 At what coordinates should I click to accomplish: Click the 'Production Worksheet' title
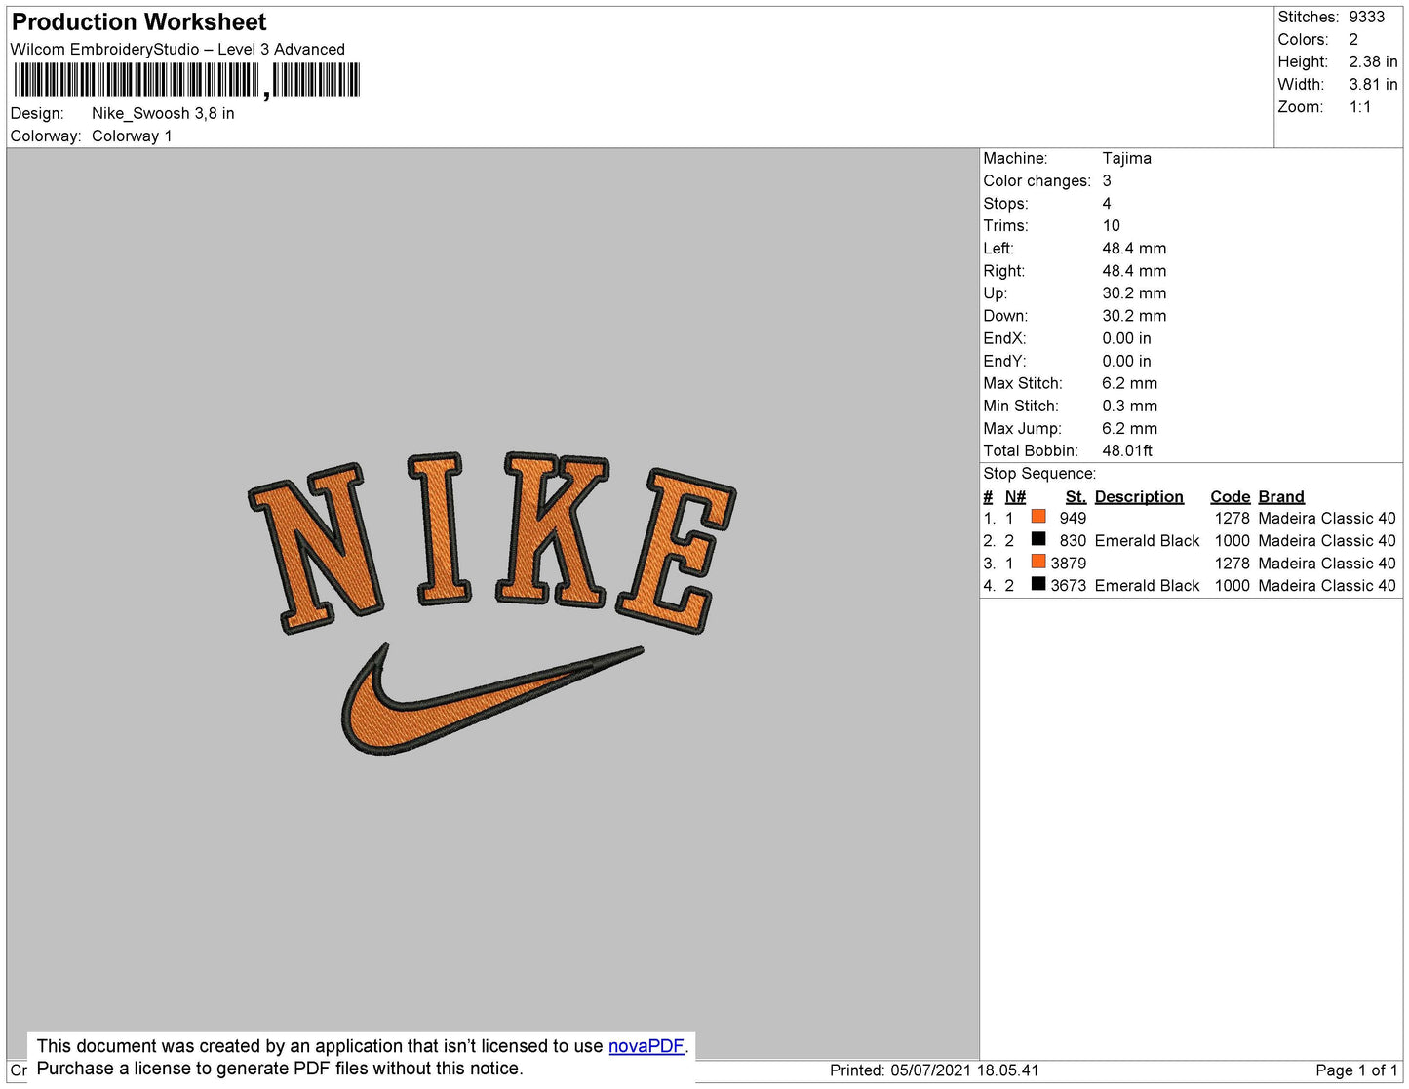pos(138,22)
